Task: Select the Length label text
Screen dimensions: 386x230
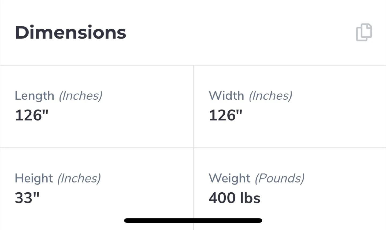Action: 34,96
